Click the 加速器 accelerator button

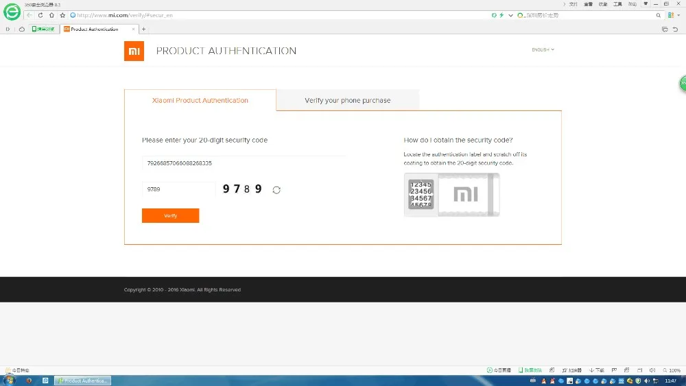571,370
